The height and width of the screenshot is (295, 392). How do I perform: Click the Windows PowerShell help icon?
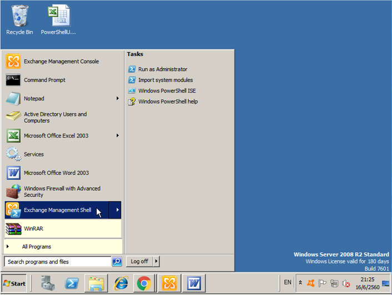132,101
